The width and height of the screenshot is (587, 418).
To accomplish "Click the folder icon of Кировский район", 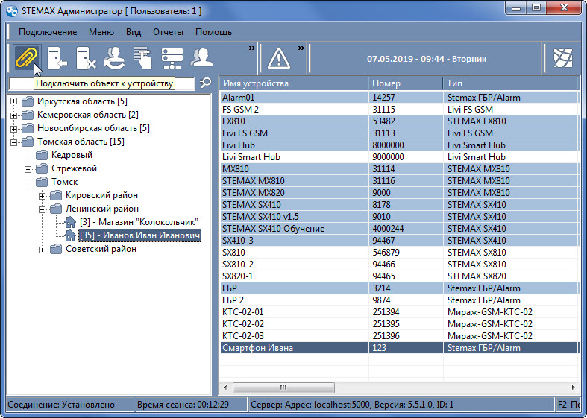I will (x=56, y=195).
